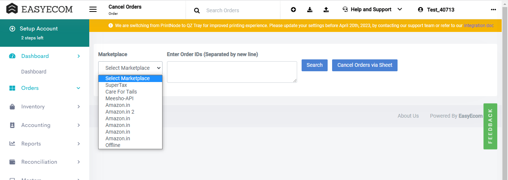Click the Orders grid icon
Image resolution: width=508 pixels, height=180 pixels.
[12, 88]
